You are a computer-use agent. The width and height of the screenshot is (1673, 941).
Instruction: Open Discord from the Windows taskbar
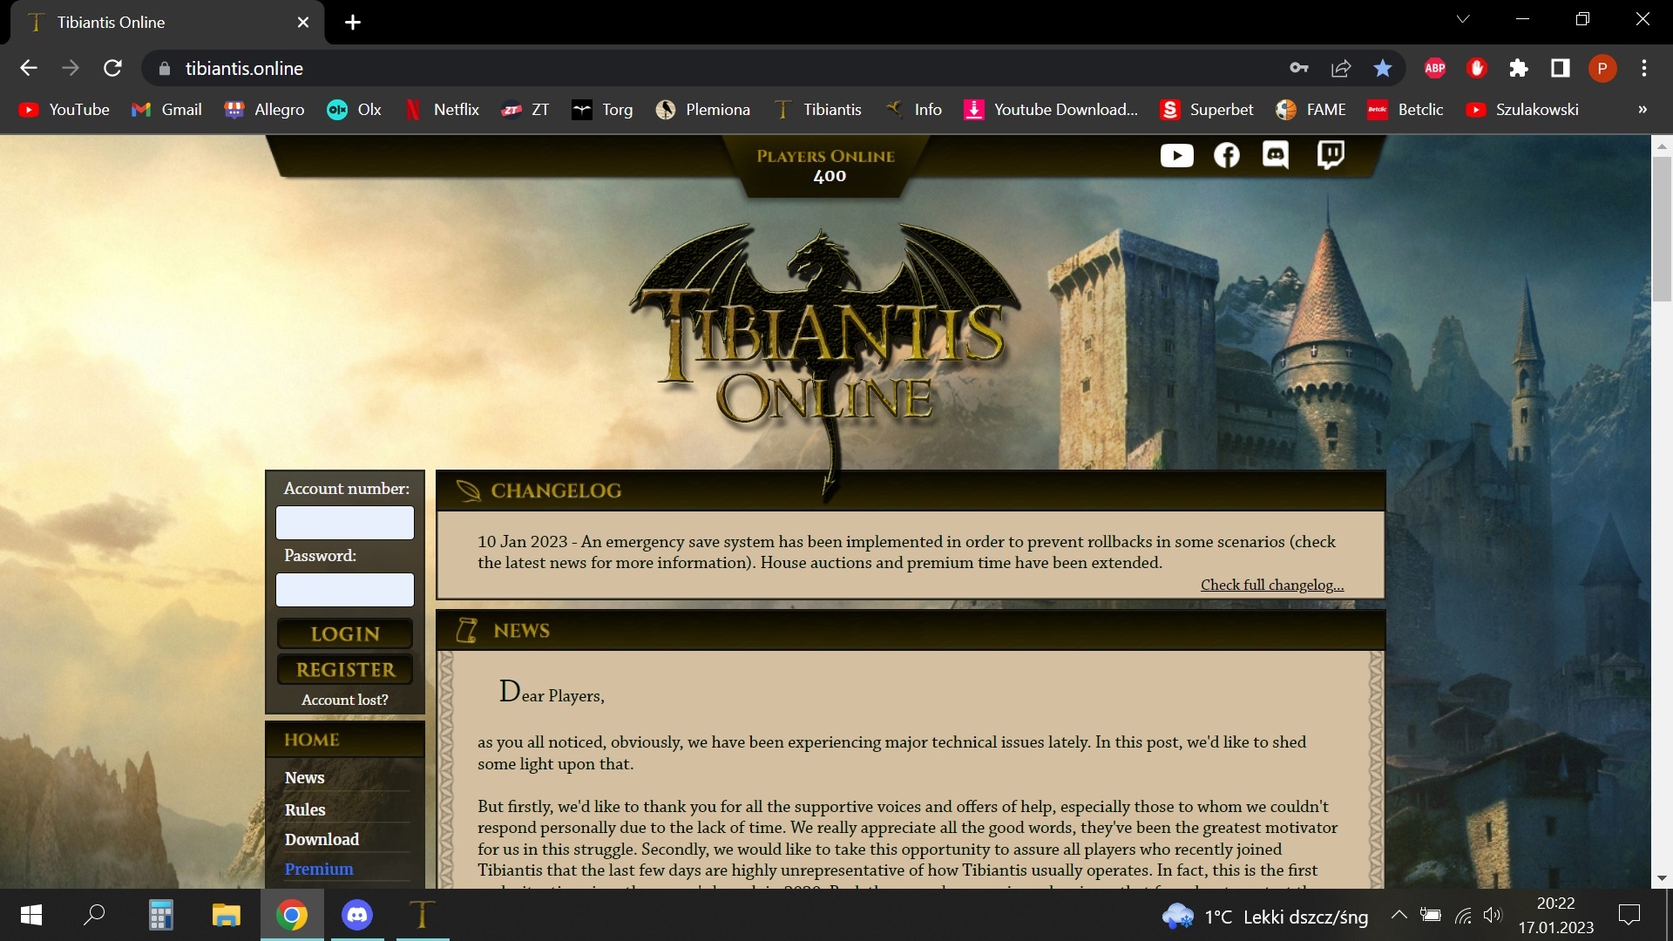357,915
